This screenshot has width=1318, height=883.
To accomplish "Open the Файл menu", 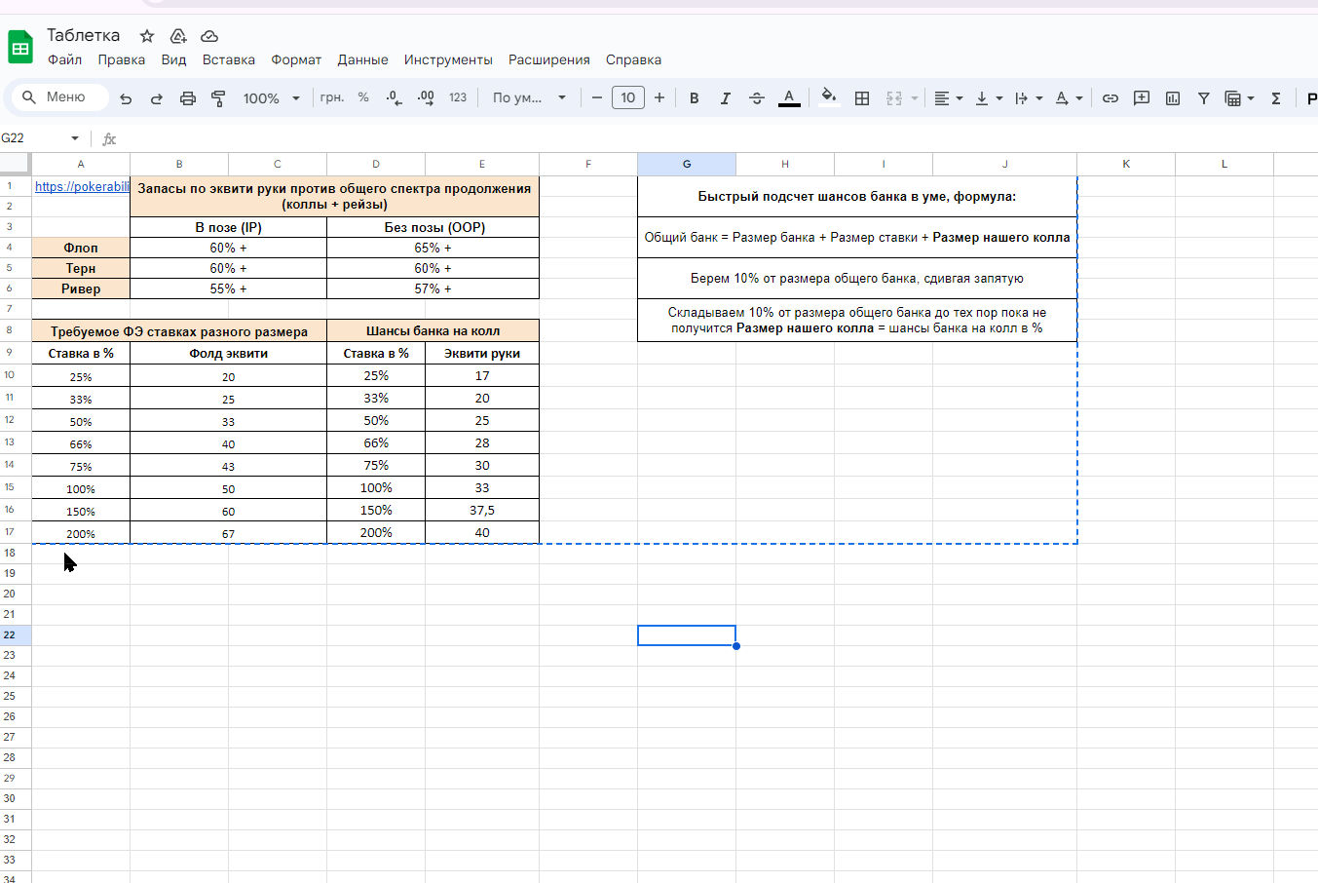I will click(x=65, y=59).
